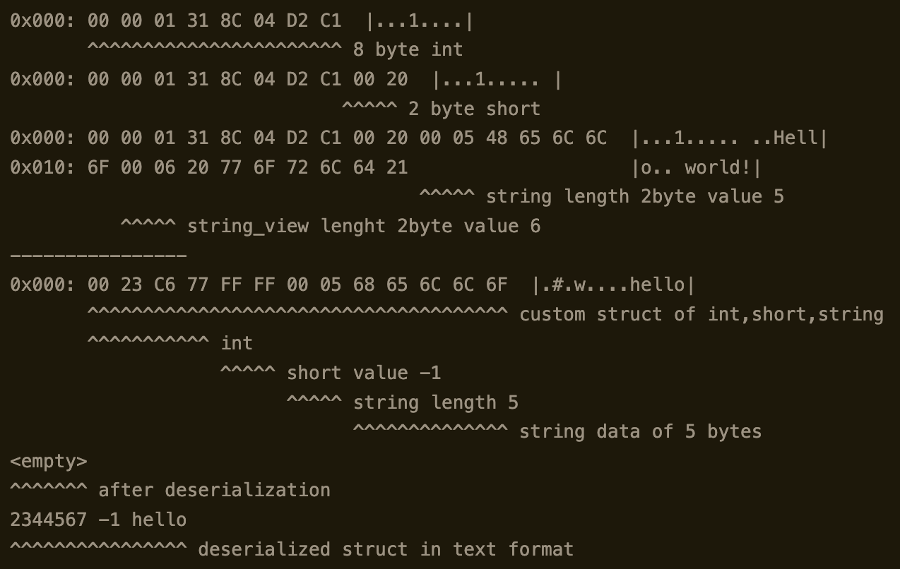The height and width of the screenshot is (569, 900).
Task: Click the "short value -1" annotation
Action: [x=363, y=373]
